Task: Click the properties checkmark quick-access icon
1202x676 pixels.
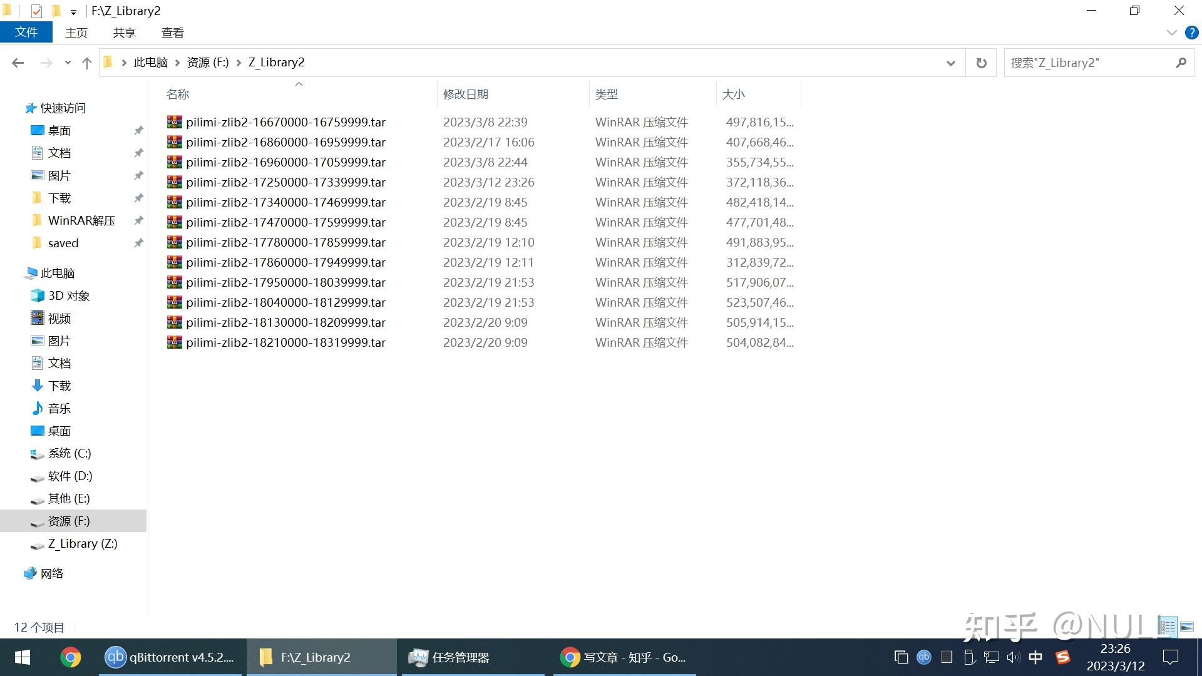Action: [36, 11]
